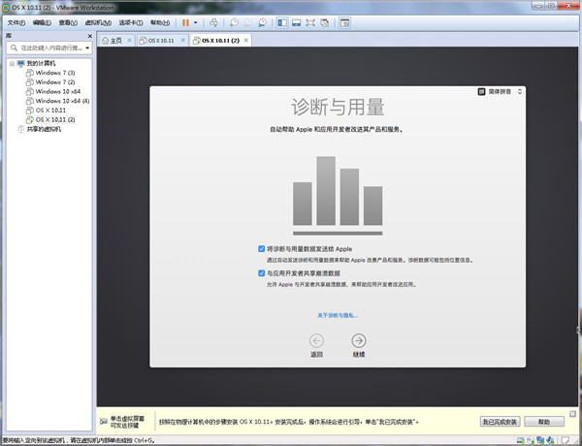The height and width of the screenshot is (446, 582).
Task: Select Windows 10 x64 in the library
Action: pos(58,91)
